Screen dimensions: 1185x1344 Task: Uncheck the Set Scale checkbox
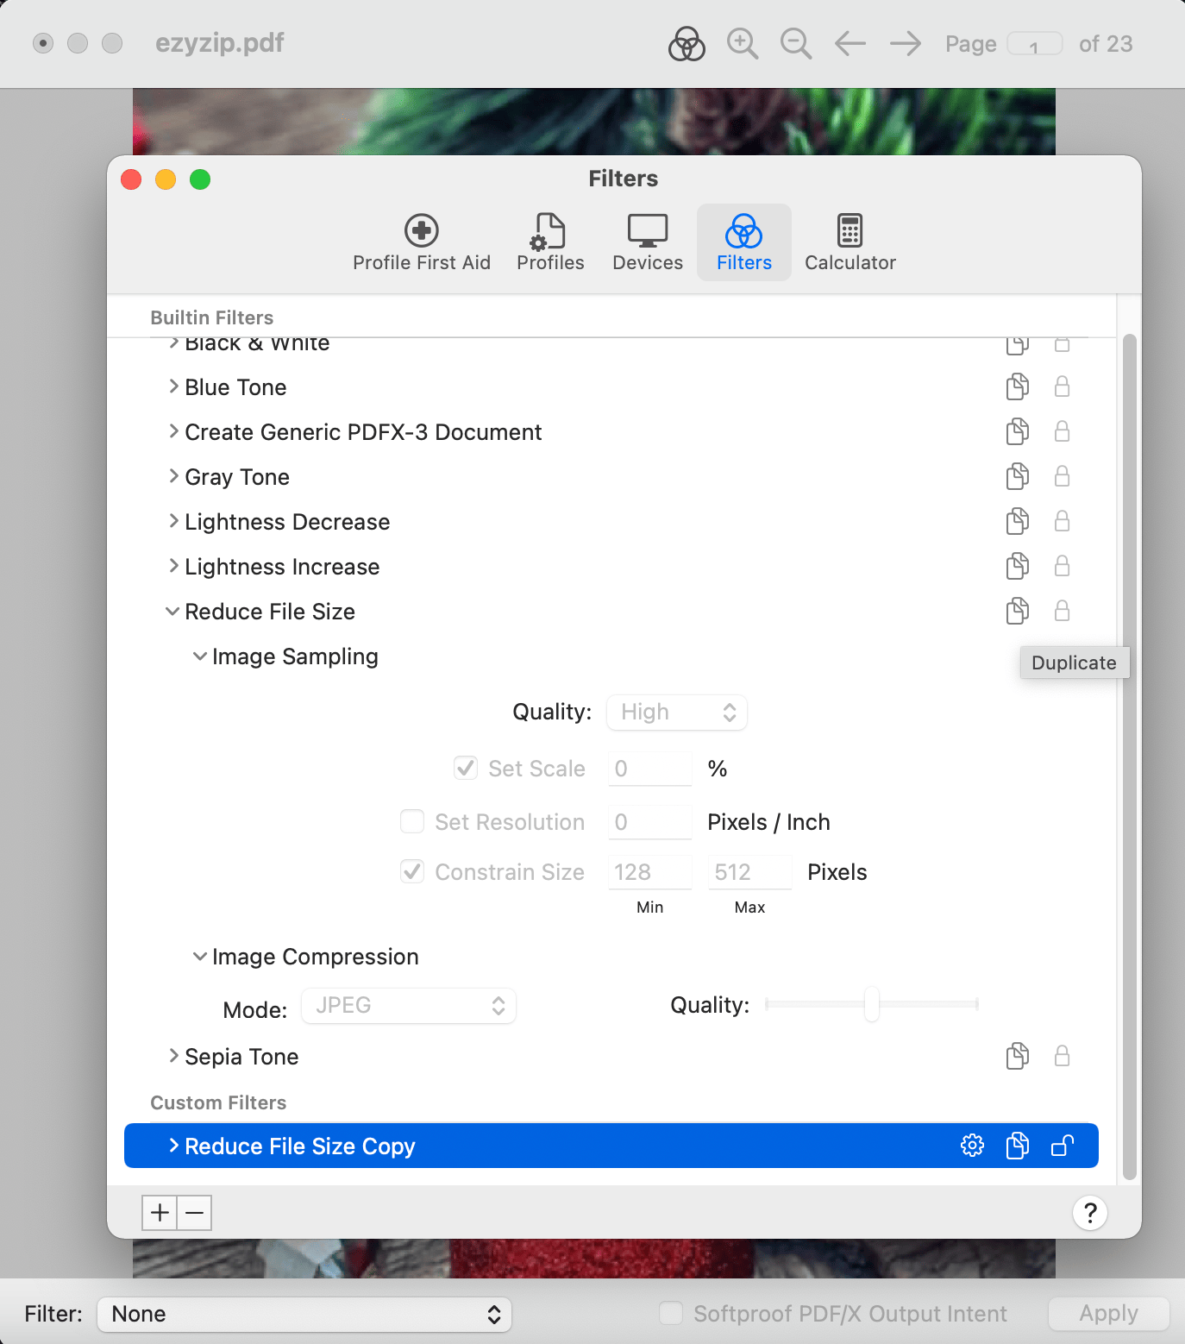click(x=465, y=768)
